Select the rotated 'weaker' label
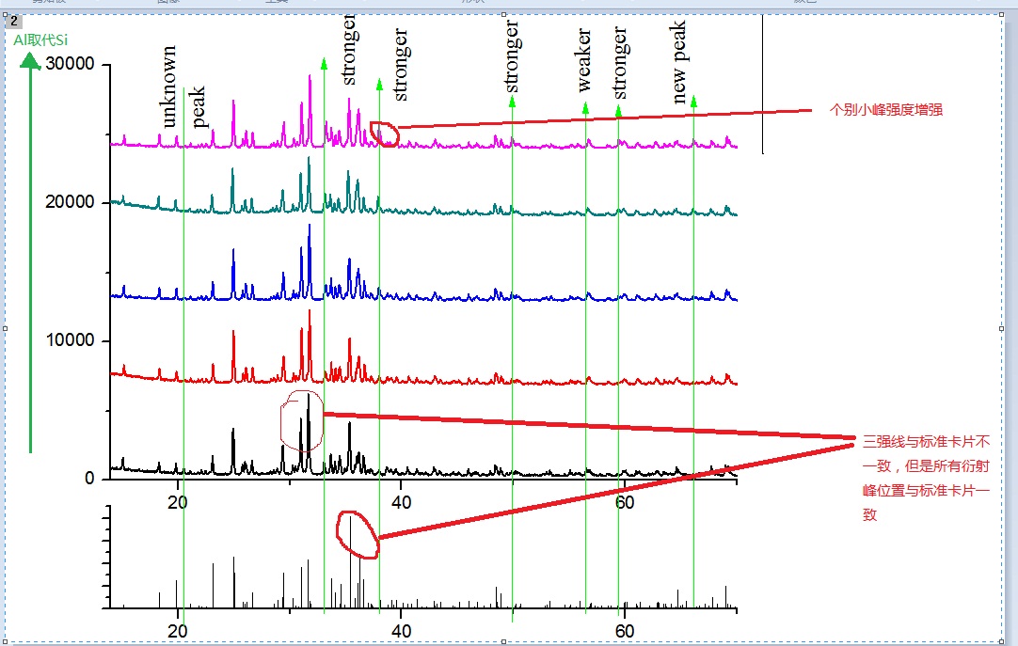The image size is (1018, 646). 583,59
